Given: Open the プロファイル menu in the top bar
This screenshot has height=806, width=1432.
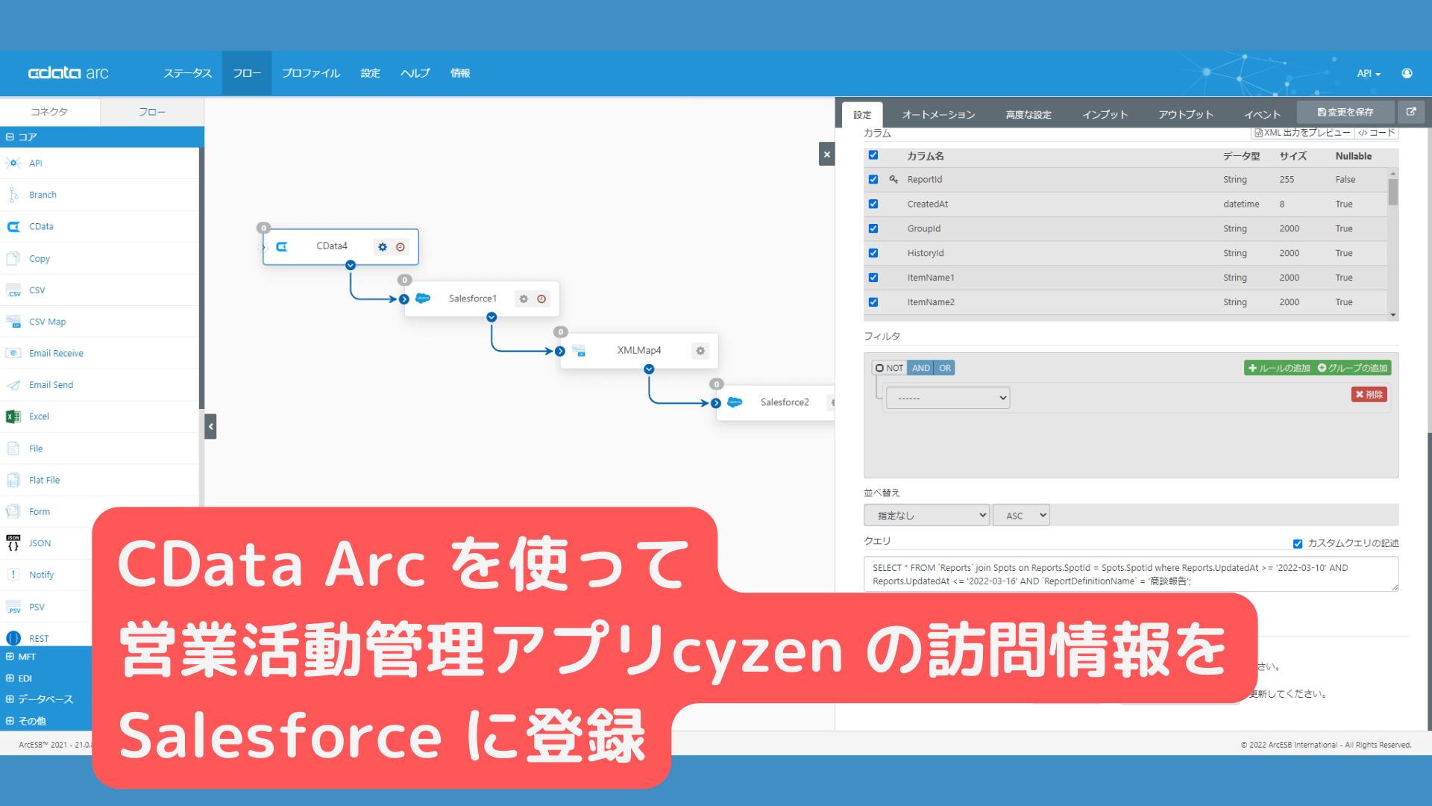Looking at the screenshot, I should 311,72.
